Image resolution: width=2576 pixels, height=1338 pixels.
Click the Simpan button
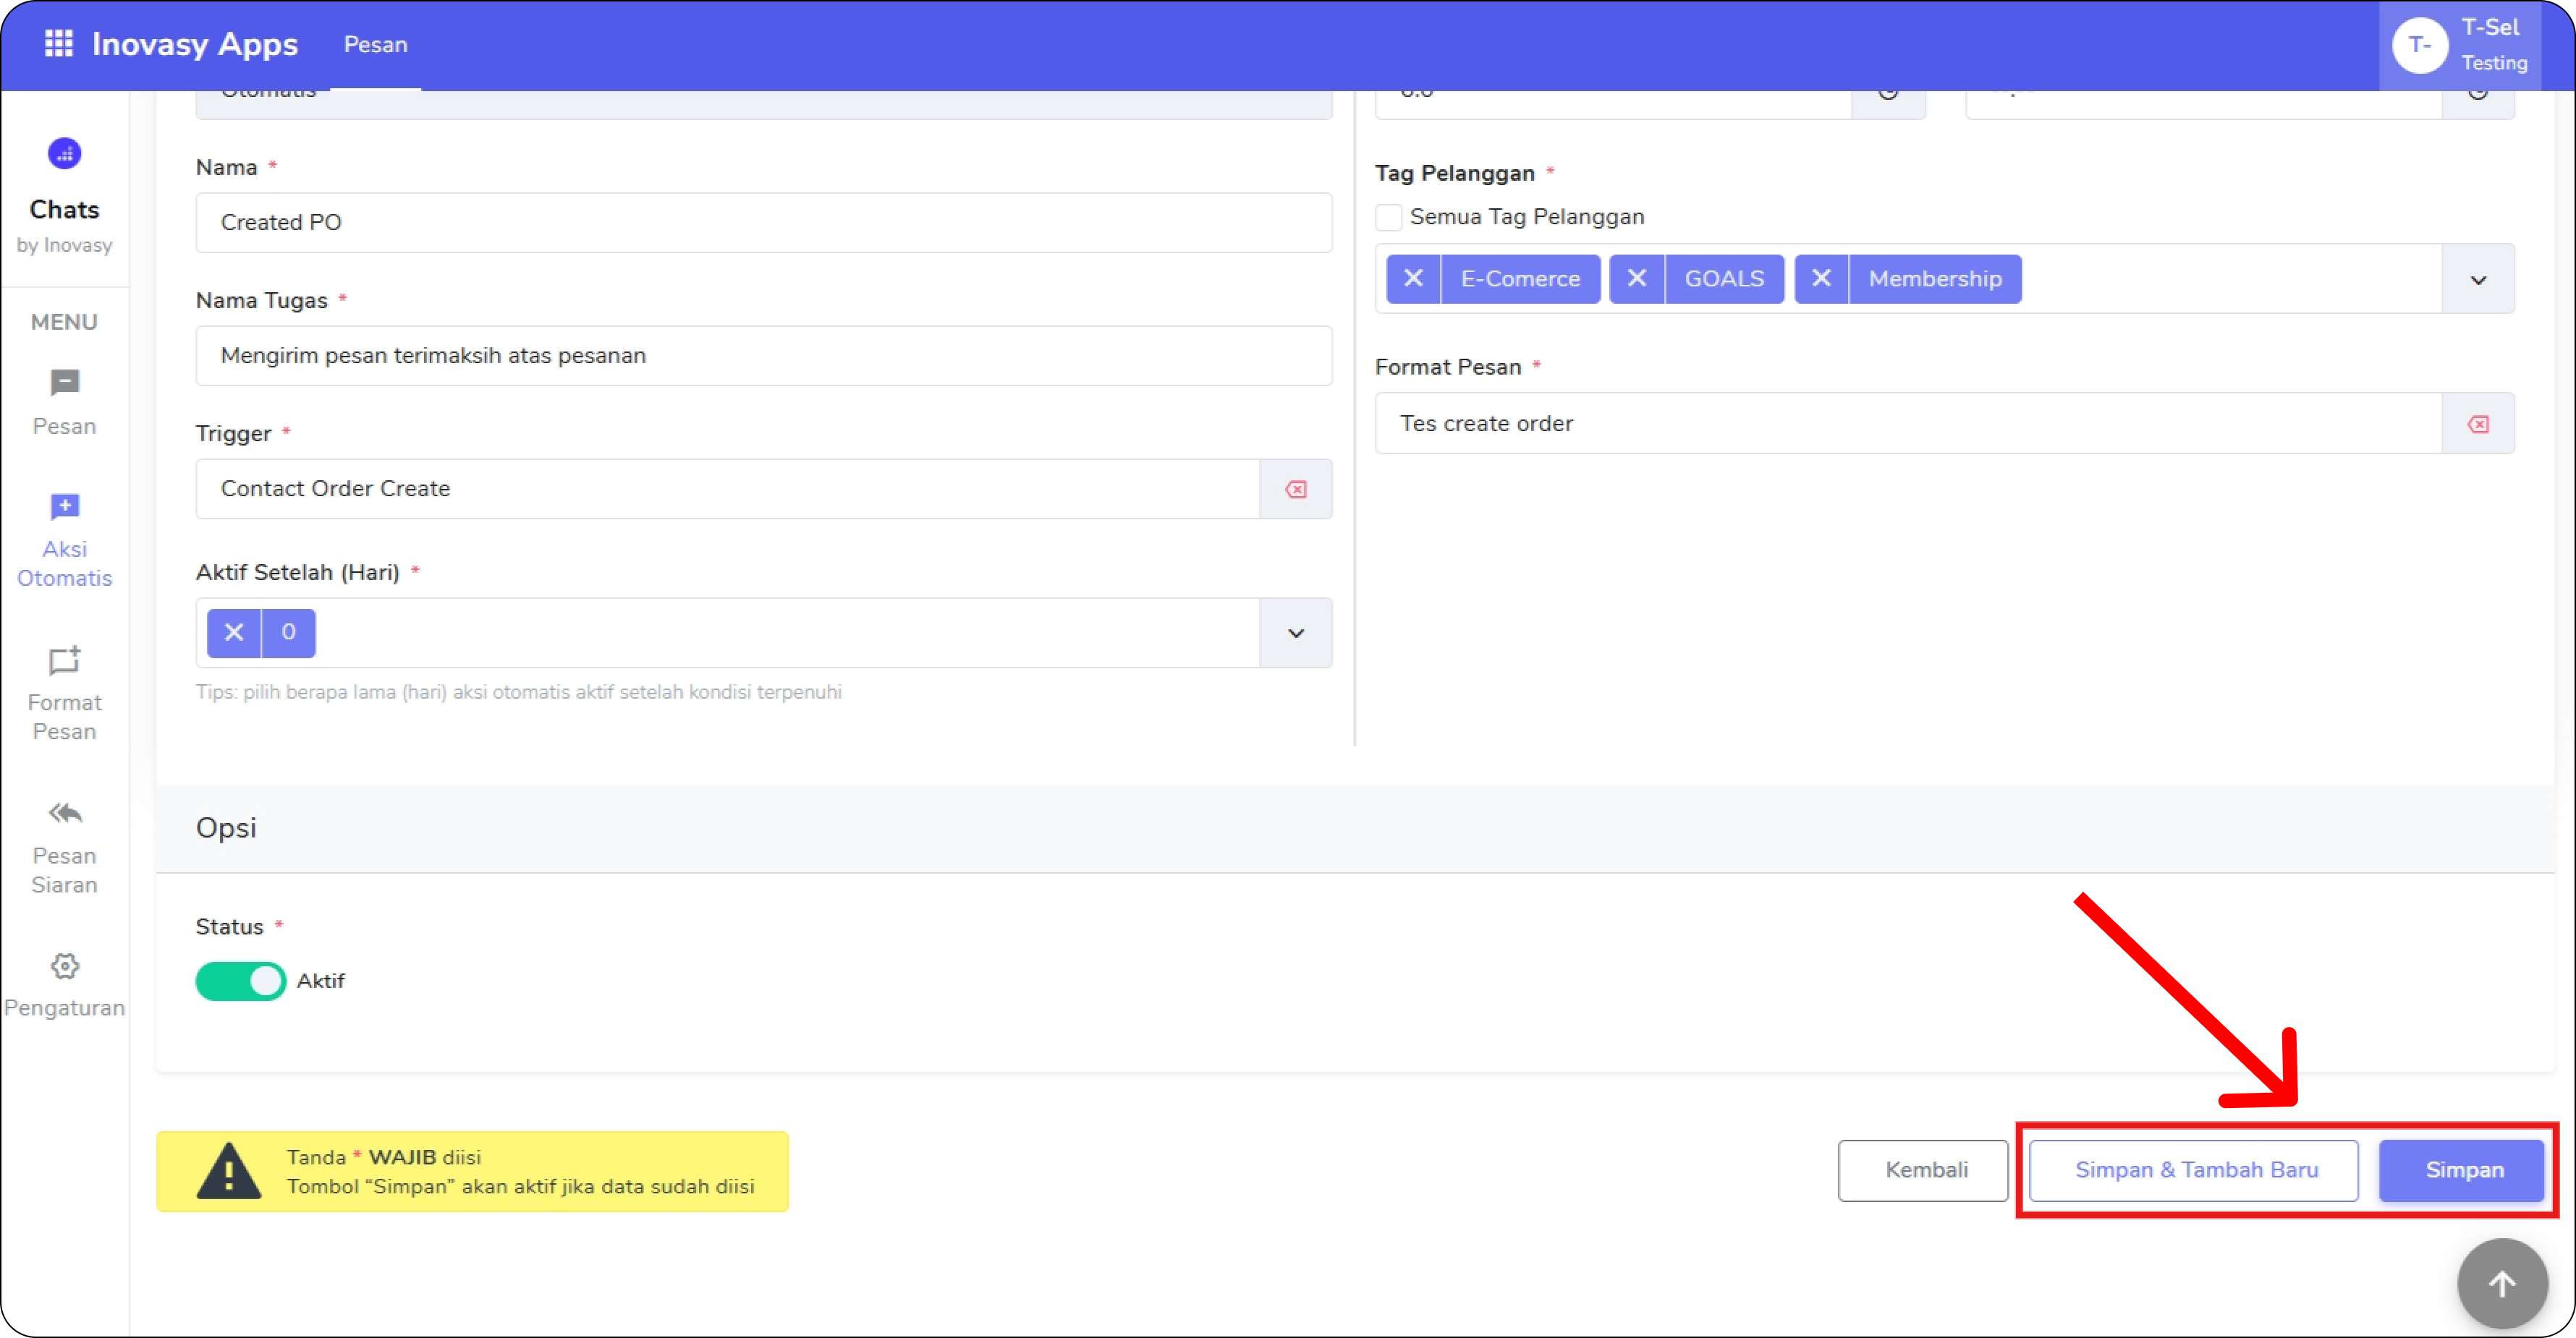click(2463, 1170)
